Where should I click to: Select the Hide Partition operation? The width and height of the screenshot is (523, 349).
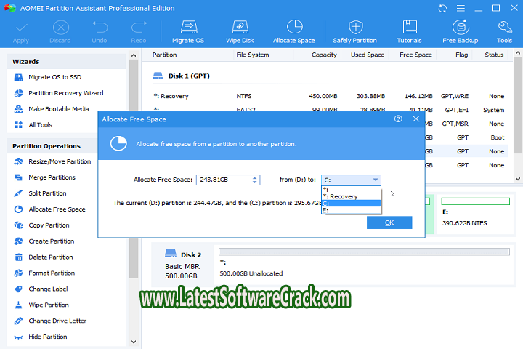(48, 337)
